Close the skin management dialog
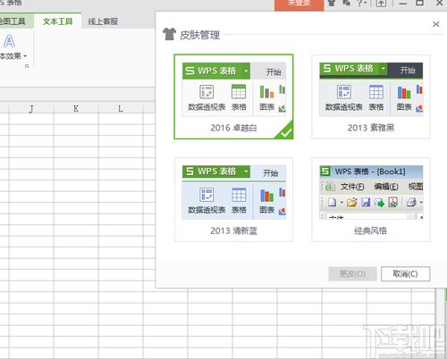Viewport: 447px width, 359px height. pos(436,24)
